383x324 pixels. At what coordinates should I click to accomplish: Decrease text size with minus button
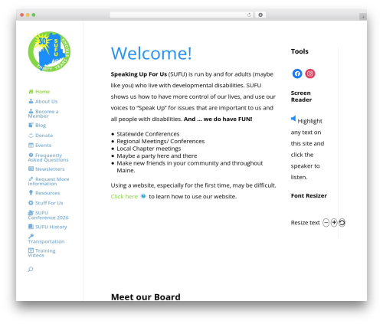click(326, 223)
